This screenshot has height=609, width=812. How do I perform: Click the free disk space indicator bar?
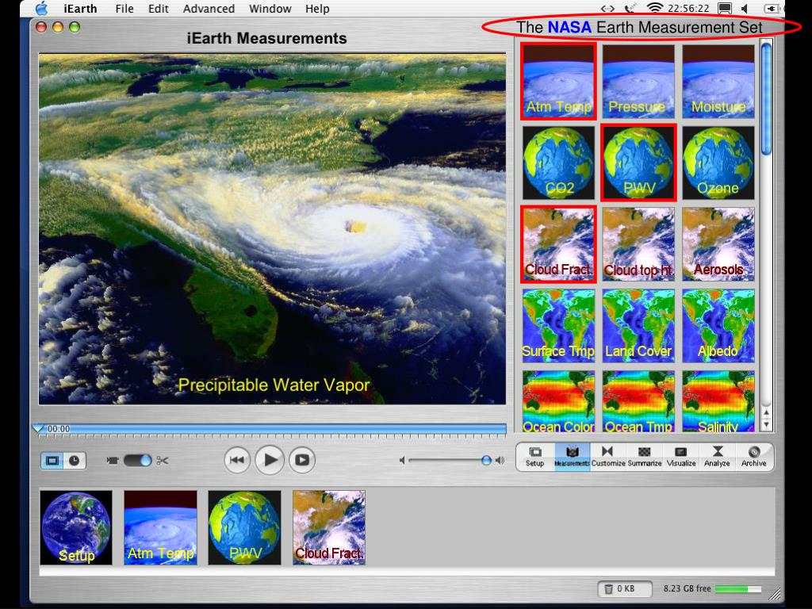[738, 589]
